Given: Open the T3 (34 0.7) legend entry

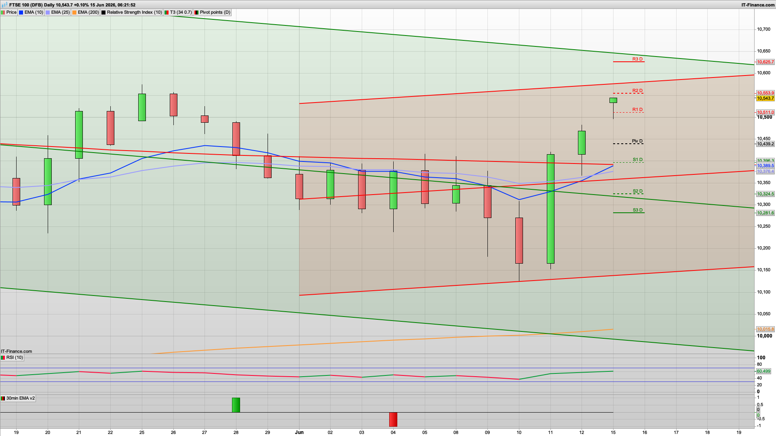Looking at the screenshot, I should coord(181,13).
